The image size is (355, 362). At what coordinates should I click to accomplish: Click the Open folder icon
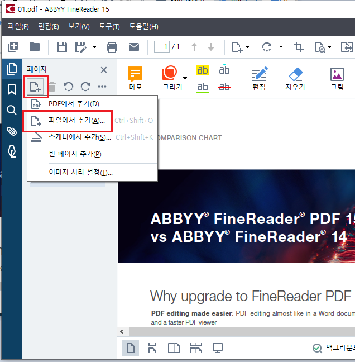pyautogui.click(x=35, y=46)
